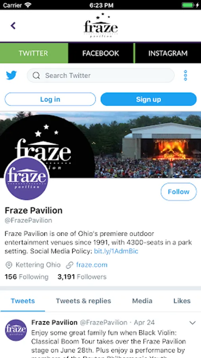
Task: Click the Twitter bird logo
Action: point(12,75)
